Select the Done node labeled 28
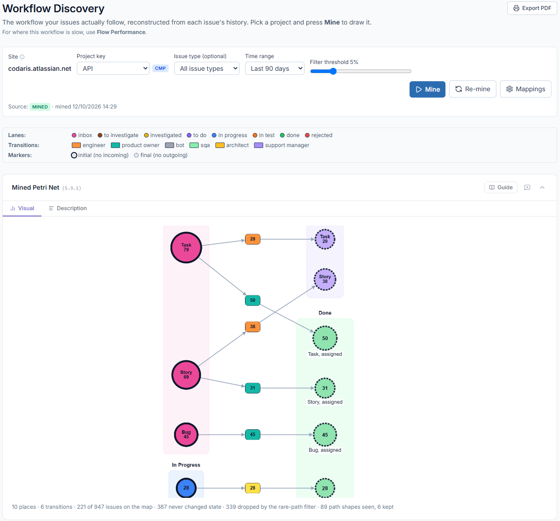The width and height of the screenshot is (560, 521). 325,488
